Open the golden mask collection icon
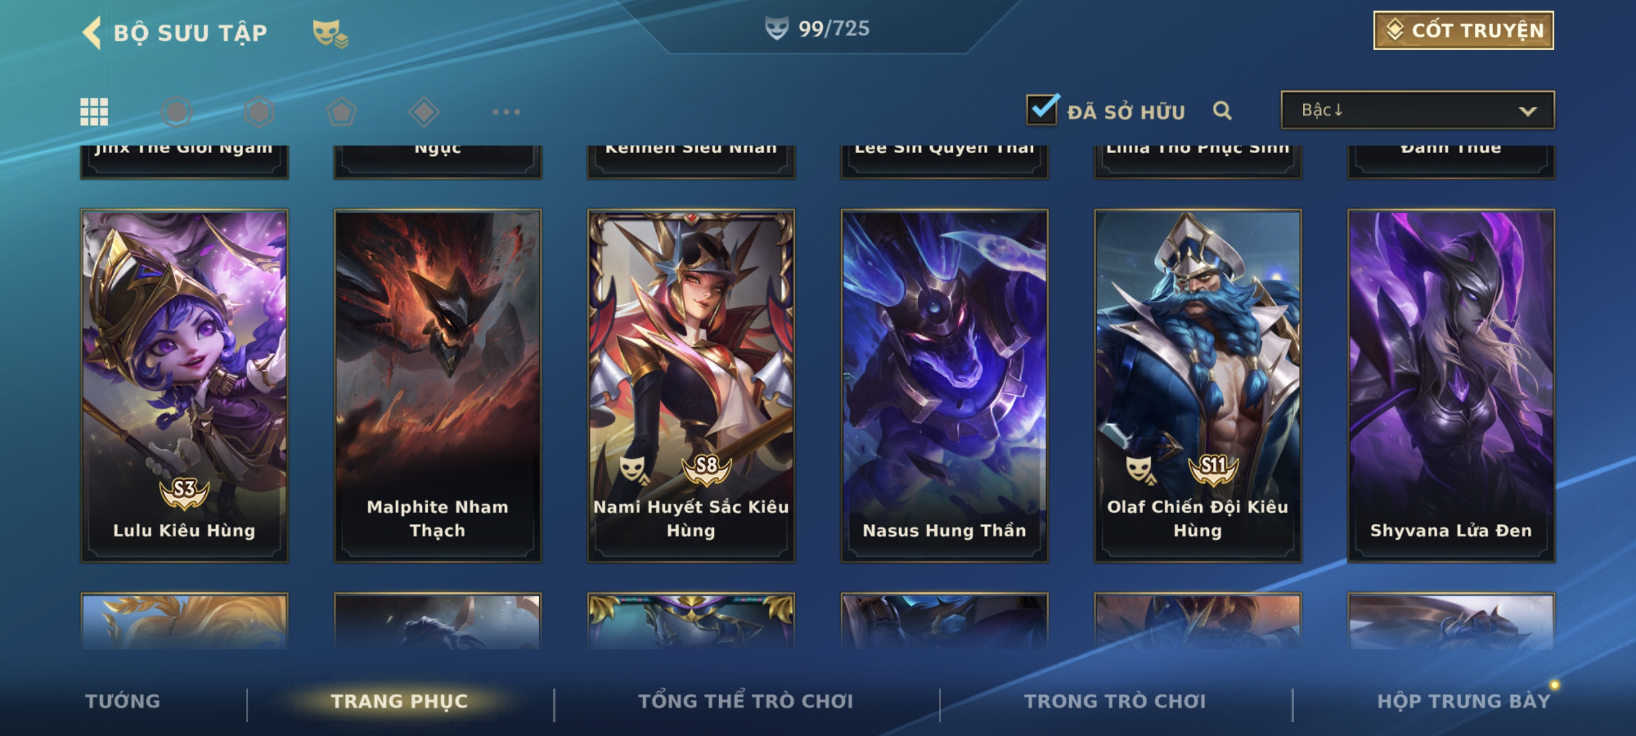Screen dimensions: 1636x736 330,33
